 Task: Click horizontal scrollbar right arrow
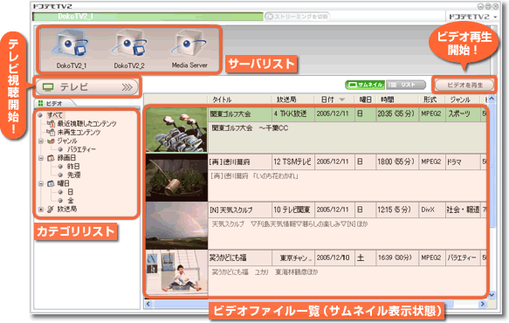tap(483, 304)
